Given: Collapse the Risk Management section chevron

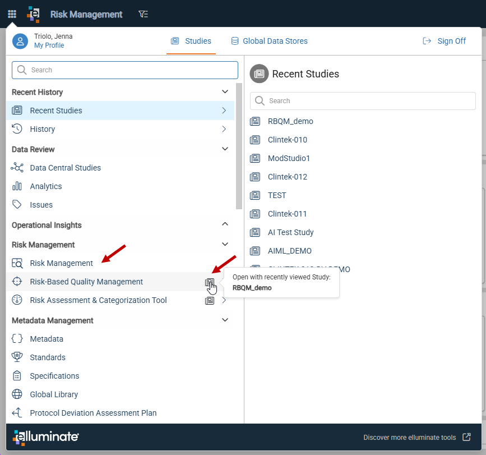Looking at the screenshot, I should (225, 245).
